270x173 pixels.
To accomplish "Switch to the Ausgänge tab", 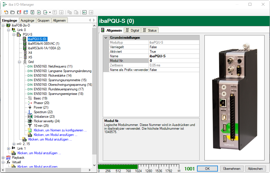I will tap(27, 20).
